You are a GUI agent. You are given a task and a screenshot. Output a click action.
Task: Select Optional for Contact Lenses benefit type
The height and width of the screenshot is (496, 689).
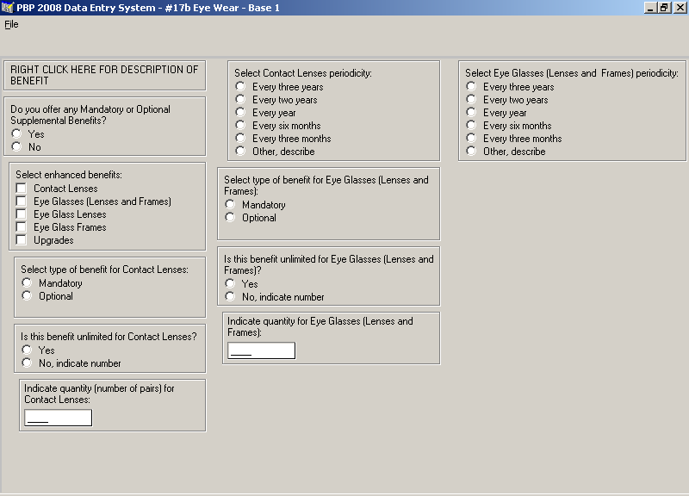(27, 295)
